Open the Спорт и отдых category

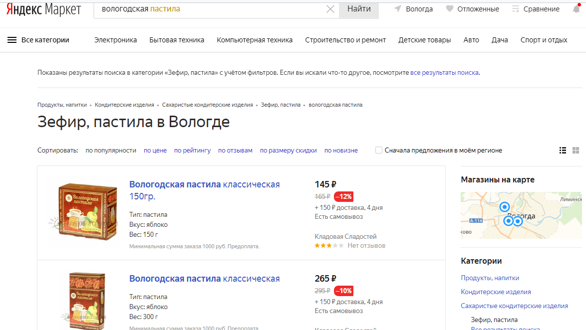pyautogui.click(x=544, y=40)
